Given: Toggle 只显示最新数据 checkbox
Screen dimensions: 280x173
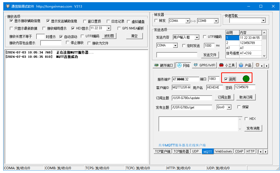Looking at the screenshot, I should point(11,28).
